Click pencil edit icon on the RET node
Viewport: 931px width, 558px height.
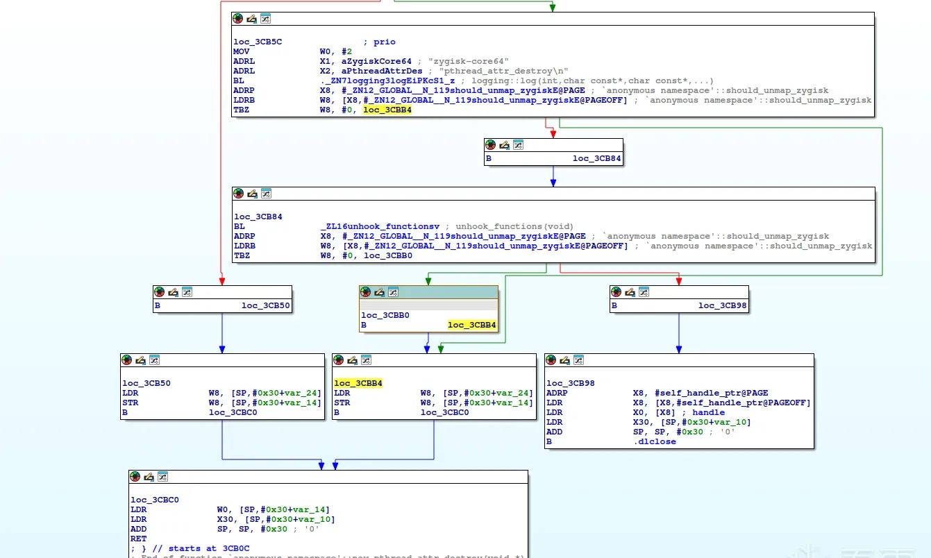149,476
